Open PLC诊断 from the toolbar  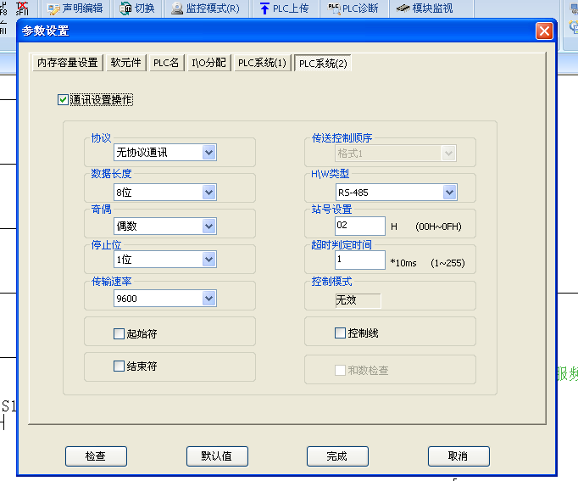pos(333,9)
